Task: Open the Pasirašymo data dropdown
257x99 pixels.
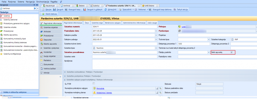Action: tap(156, 31)
